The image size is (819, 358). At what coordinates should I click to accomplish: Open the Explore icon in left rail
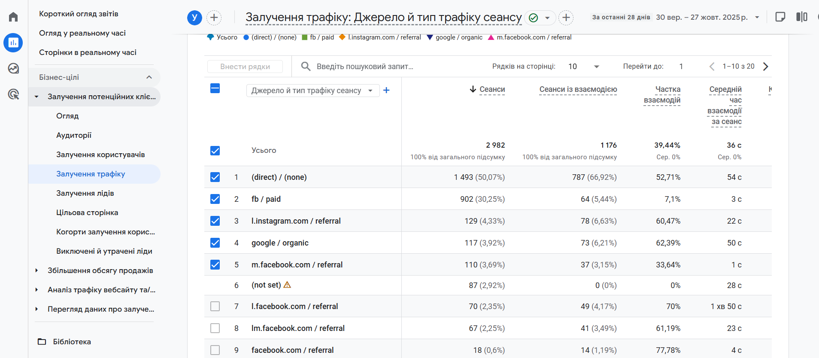[13, 69]
